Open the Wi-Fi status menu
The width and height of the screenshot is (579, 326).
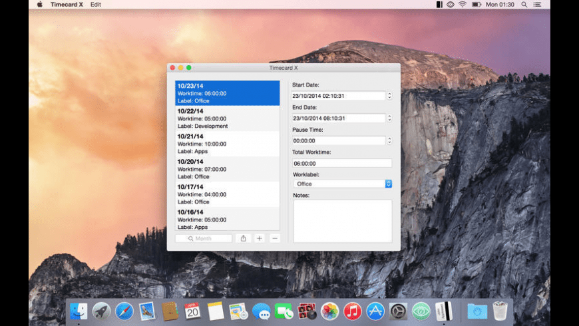(463, 5)
